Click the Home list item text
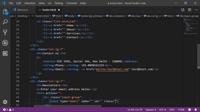 (x=70, y=25)
